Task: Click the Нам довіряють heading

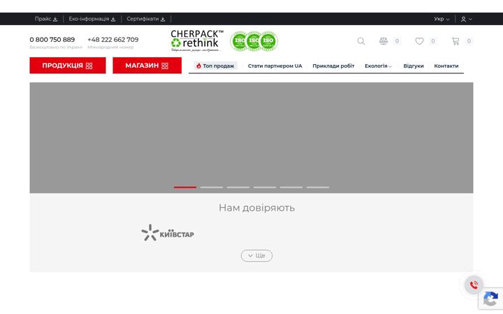Action: [x=256, y=208]
